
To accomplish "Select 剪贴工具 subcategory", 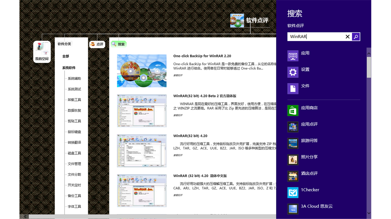I will pyautogui.click(x=74, y=121).
